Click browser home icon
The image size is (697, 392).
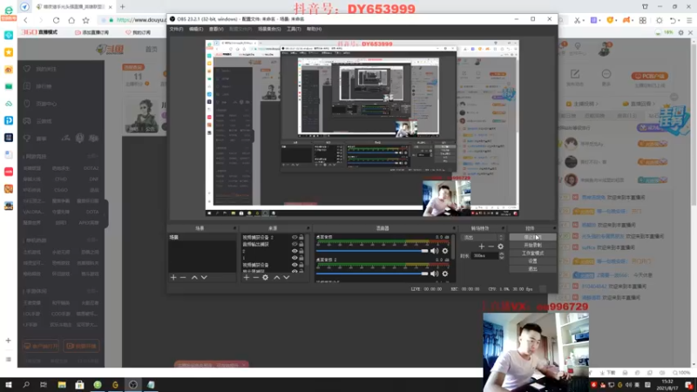tap(71, 20)
